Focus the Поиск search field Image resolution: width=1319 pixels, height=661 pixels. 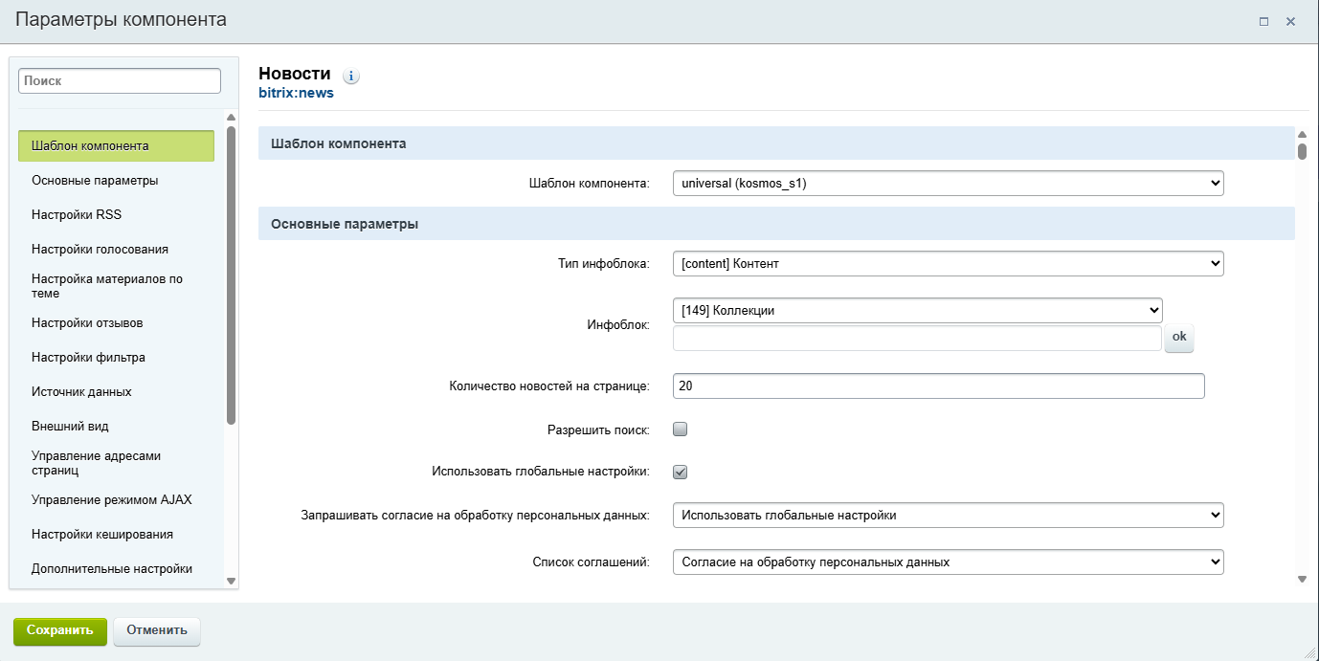(x=120, y=81)
